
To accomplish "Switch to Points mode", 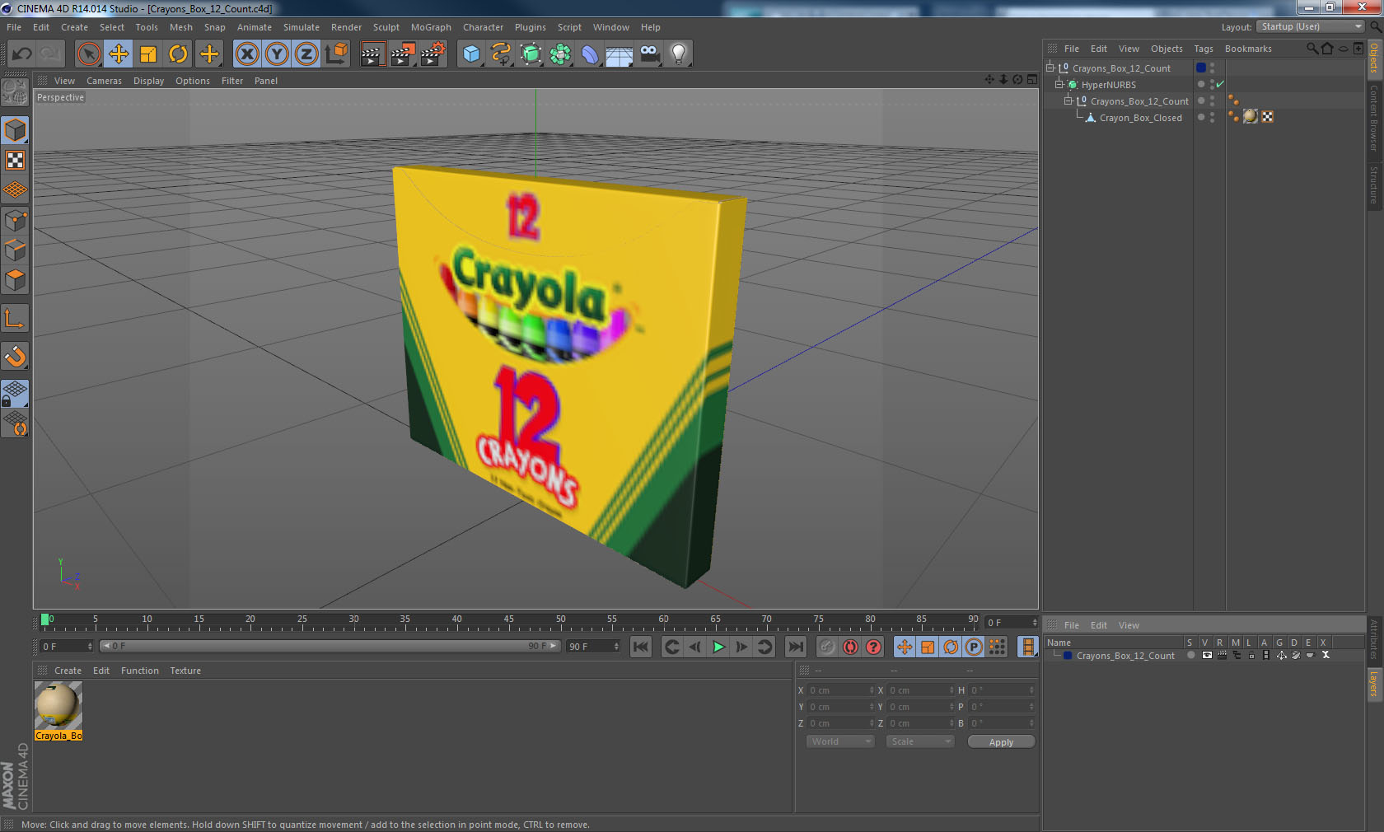I will click(x=16, y=221).
